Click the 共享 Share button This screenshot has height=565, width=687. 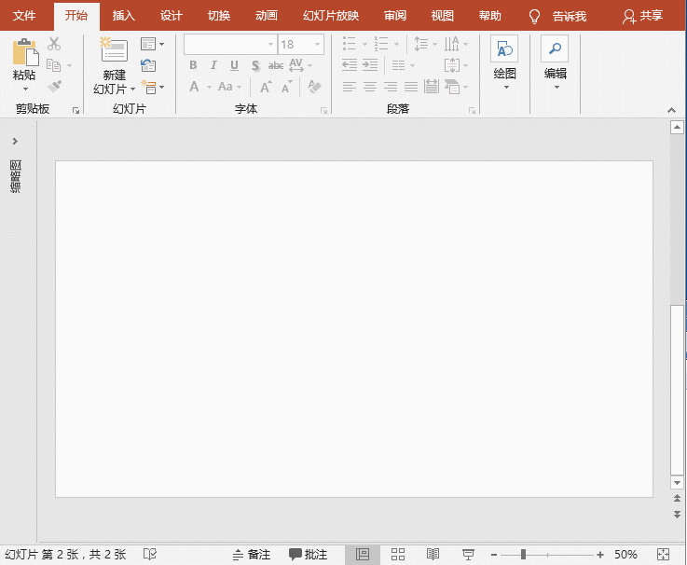click(x=643, y=16)
